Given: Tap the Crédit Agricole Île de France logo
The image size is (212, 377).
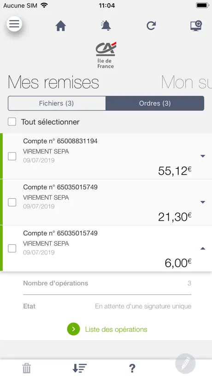Looking at the screenshot, I should click(x=106, y=55).
